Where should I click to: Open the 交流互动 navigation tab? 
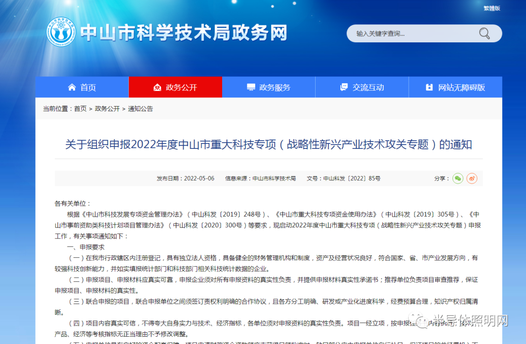click(x=362, y=87)
